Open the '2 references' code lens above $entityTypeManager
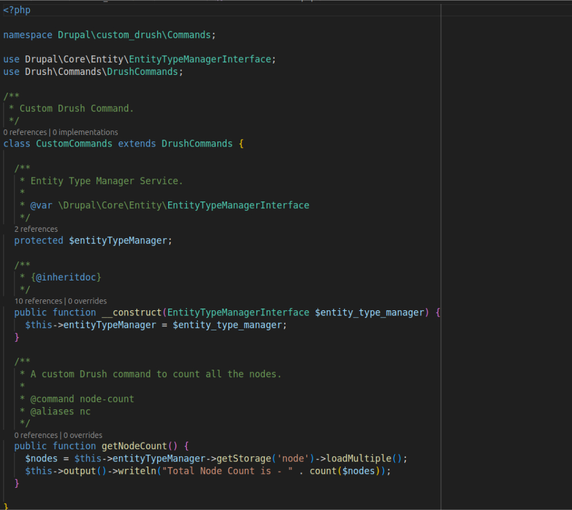This screenshot has width=572, height=510. click(36, 229)
